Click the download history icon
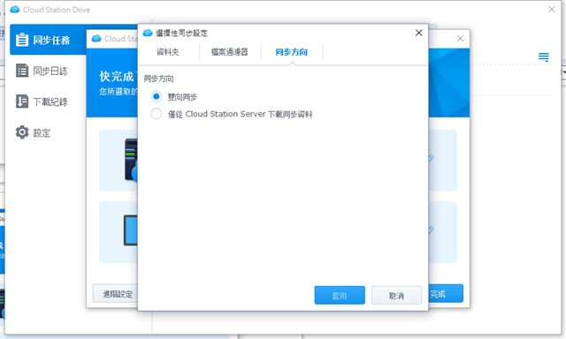566x339 pixels. pyautogui.click(x=22, y=102)
